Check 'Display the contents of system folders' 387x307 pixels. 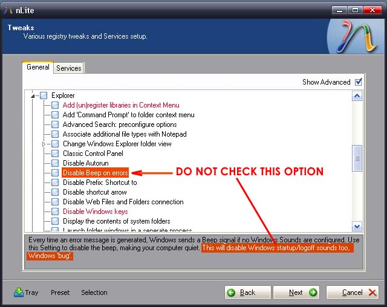(55, 221)
